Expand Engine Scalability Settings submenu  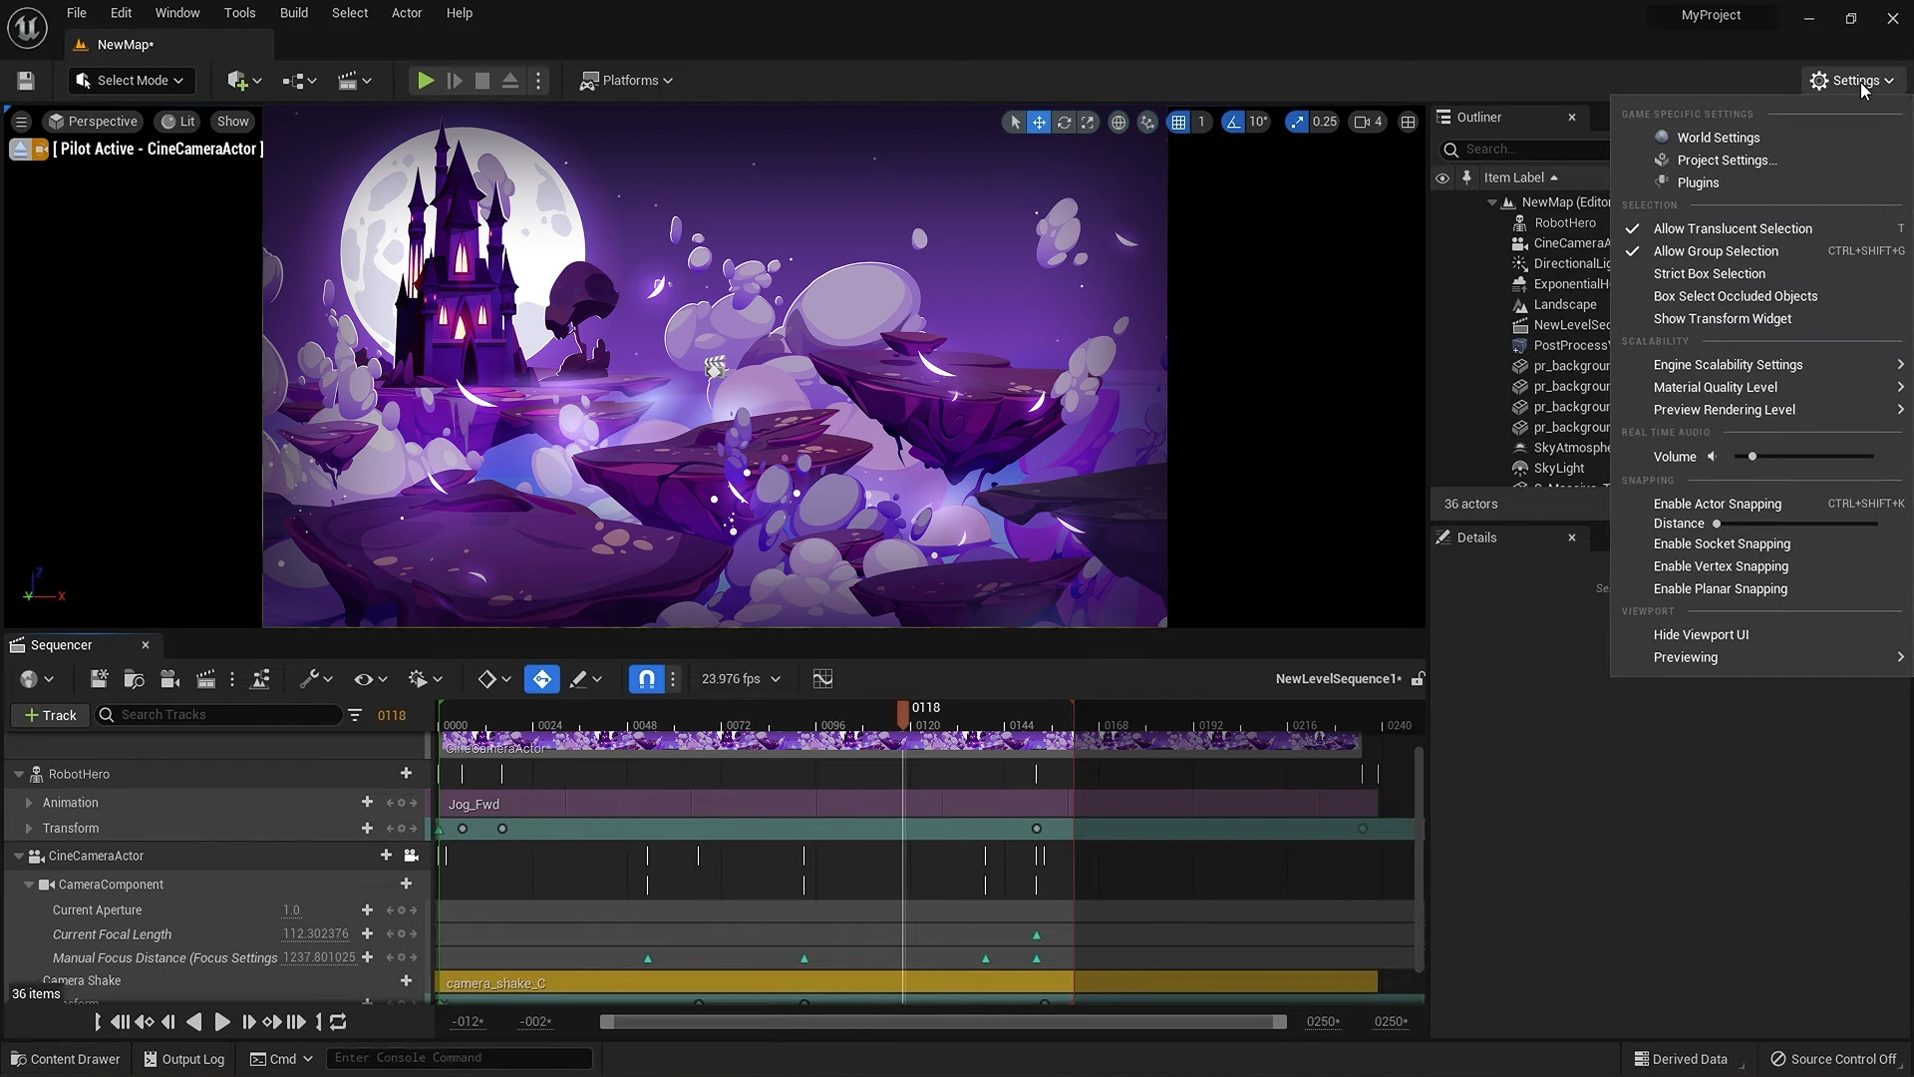[x=1728, y=365]
